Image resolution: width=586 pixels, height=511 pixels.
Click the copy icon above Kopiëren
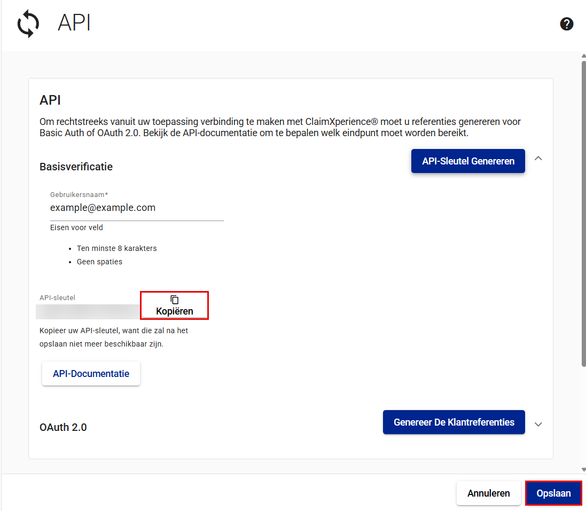click(x=174, y=300)
